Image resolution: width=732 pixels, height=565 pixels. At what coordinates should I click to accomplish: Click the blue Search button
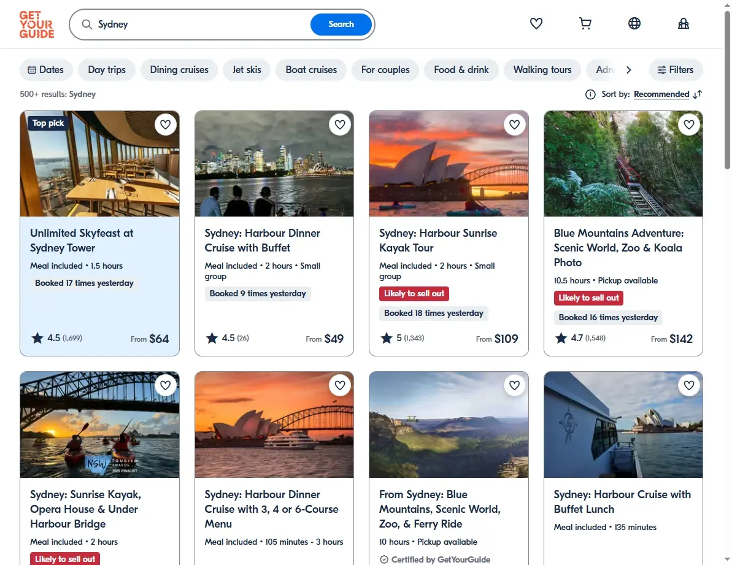coord(341,25)
